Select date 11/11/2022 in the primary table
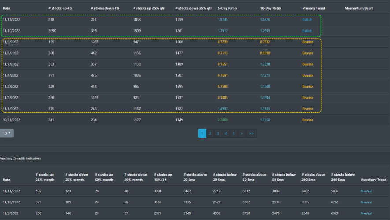 pyautogui.click(x=11, y=20)
